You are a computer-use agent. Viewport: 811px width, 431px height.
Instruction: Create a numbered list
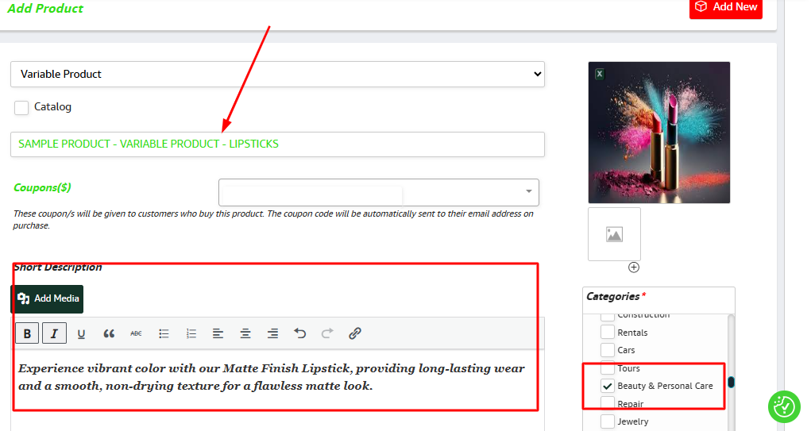191,334
